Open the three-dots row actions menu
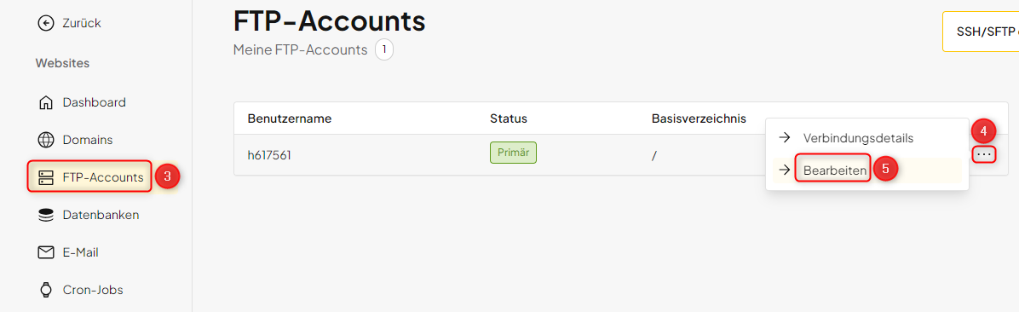Viewport: 1019px width, 312px height. click(x=984, y=154)
